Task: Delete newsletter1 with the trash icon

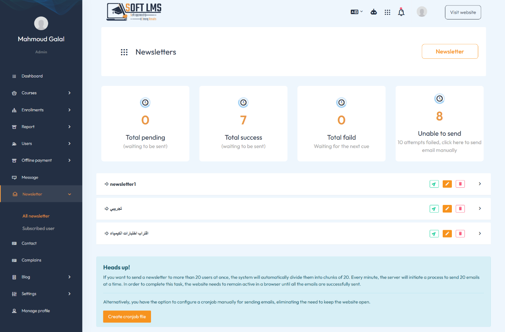Action: coord(460,184)
